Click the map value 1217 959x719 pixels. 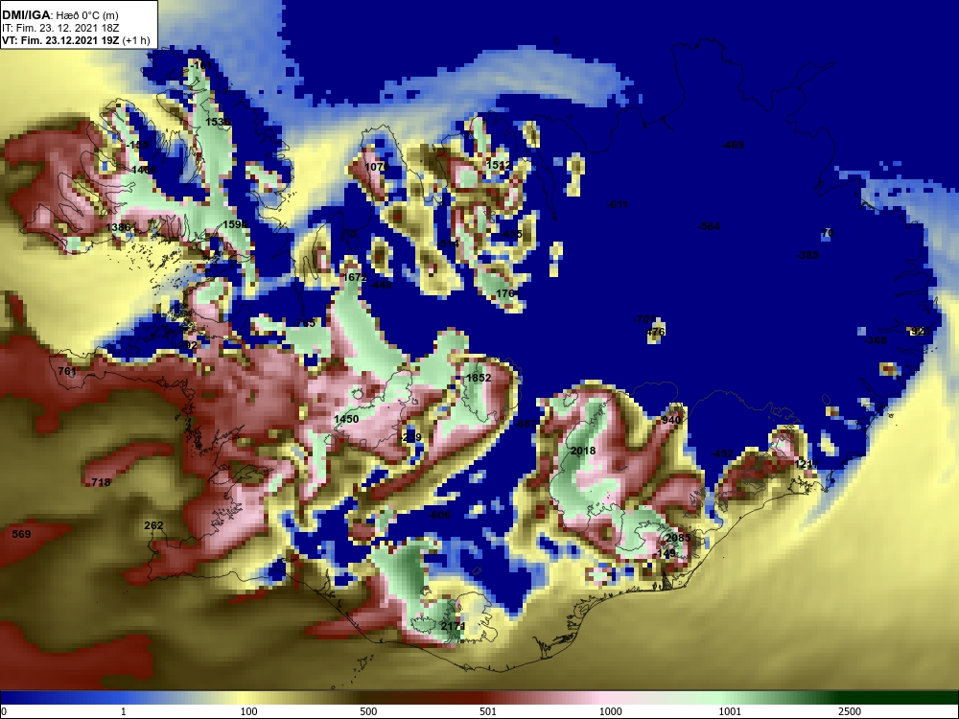[807, 465]
